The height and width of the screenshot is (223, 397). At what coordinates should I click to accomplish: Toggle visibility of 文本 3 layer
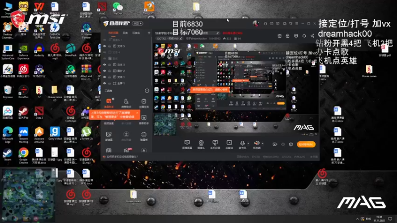[x=104, y=64]
